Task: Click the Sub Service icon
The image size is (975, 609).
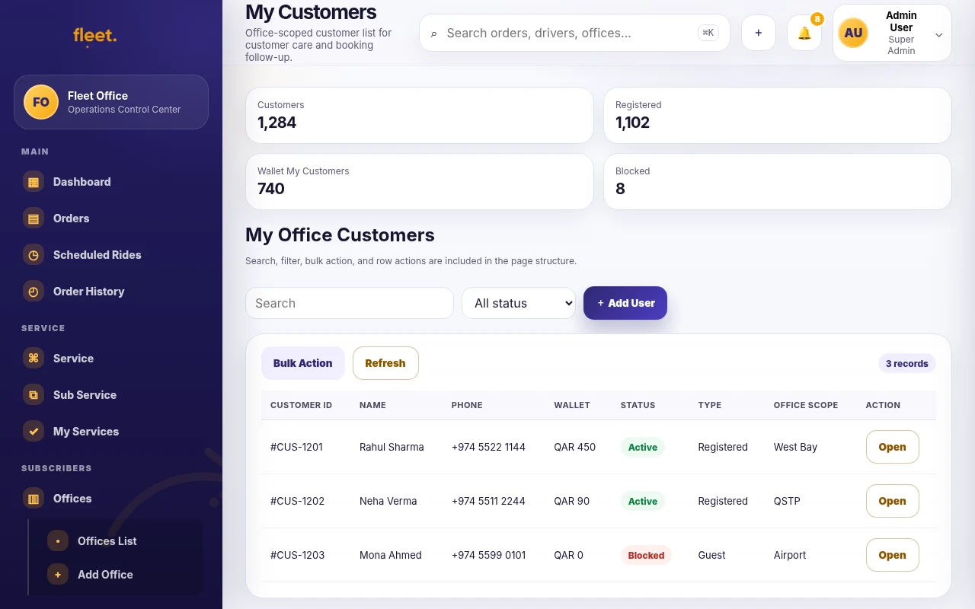Action: 34,395
